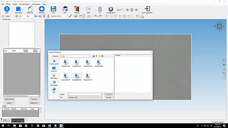Go to Bibliotecas in dialog sidebar
Viewport: 228px width, 128px height.
tap(54, 76)
